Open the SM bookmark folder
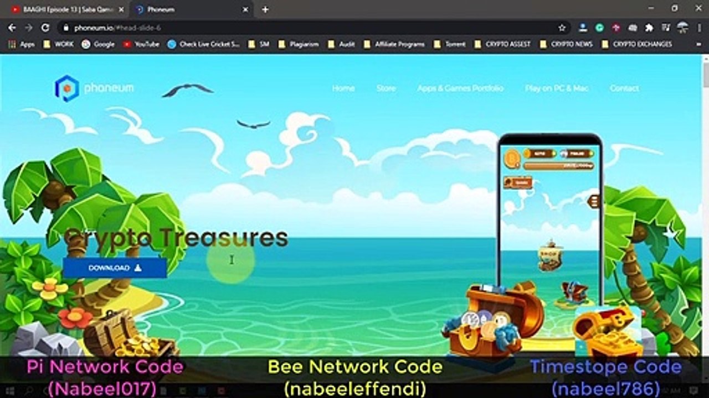The width and height of the screenshot is (709, 398). (x=258, y=44)
